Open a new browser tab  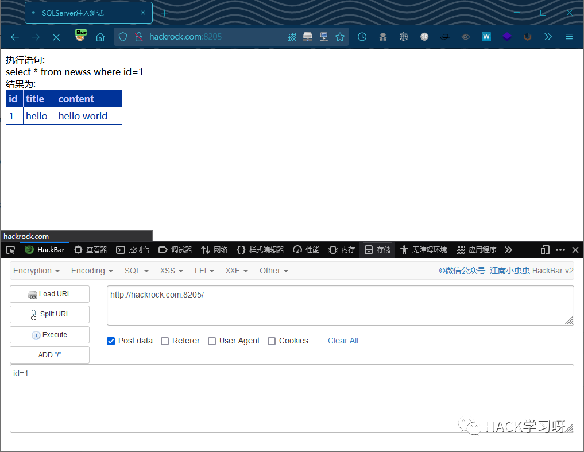(164, 13)
